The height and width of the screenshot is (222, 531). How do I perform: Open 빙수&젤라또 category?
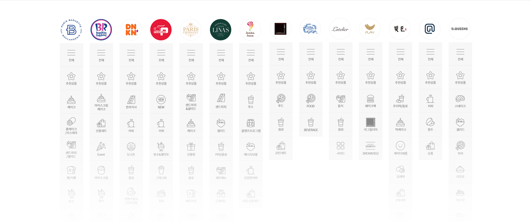161,149
